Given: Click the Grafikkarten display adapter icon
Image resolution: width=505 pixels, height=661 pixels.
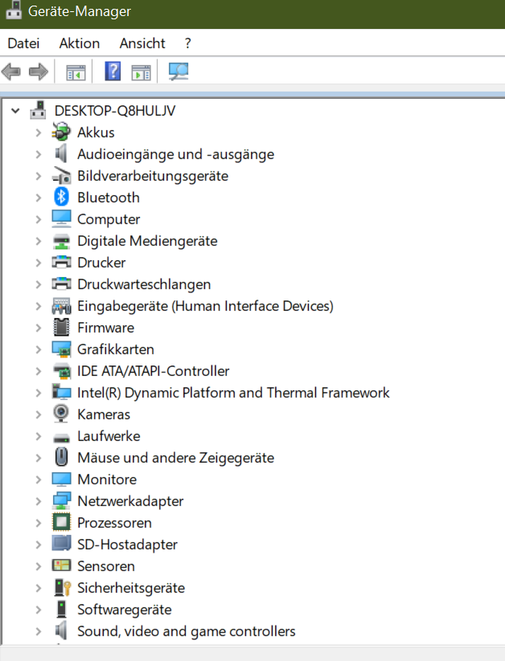Looking at the screenshot, I should tap(61, 349).
